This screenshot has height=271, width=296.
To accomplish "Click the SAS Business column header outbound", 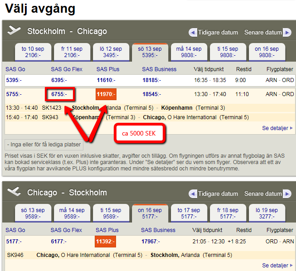I will point(159,69).
